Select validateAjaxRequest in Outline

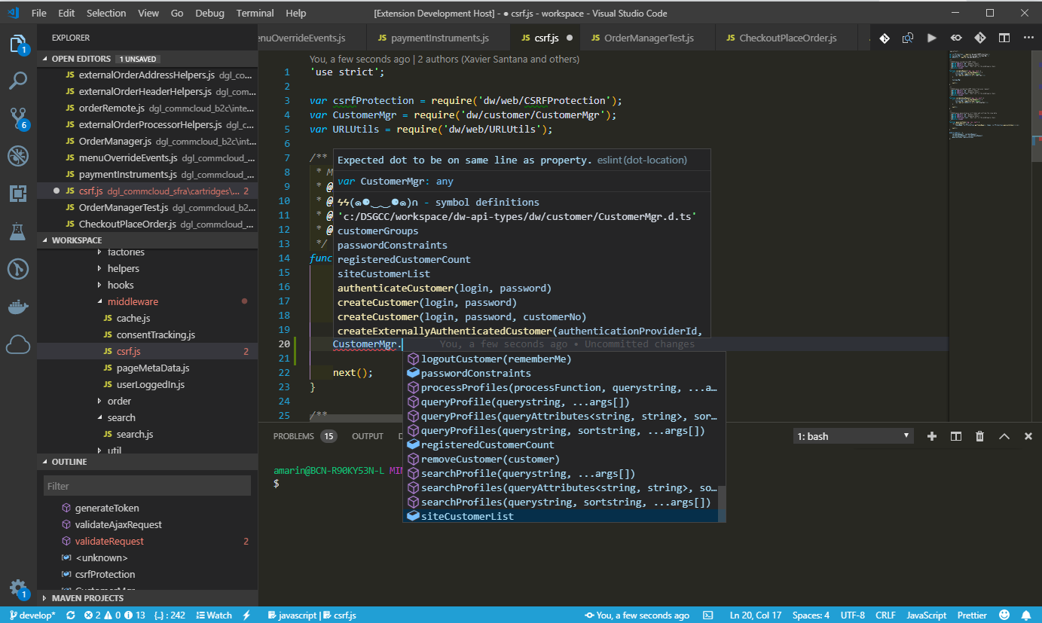[118, 524]
